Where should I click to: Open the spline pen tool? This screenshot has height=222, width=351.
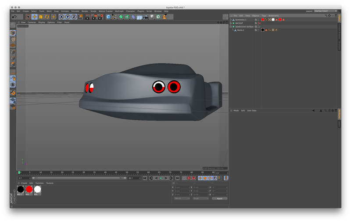[x=115, y=17]
